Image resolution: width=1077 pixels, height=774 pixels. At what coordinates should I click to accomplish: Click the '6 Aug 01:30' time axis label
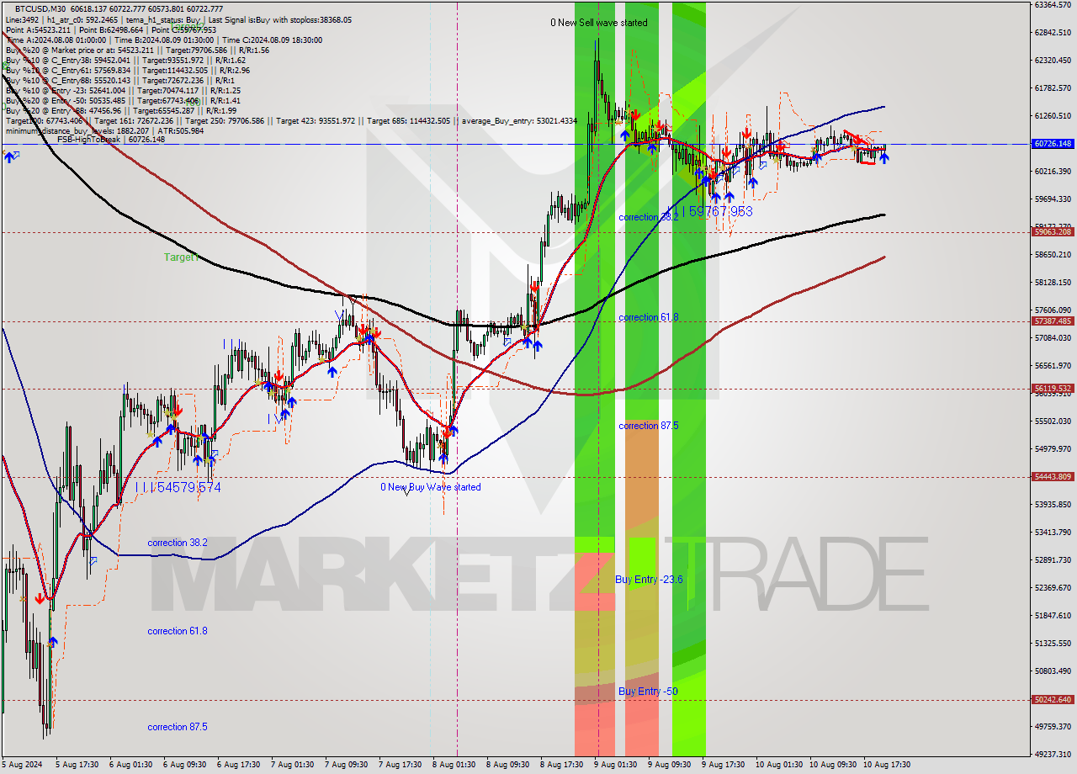coord(130,765)
